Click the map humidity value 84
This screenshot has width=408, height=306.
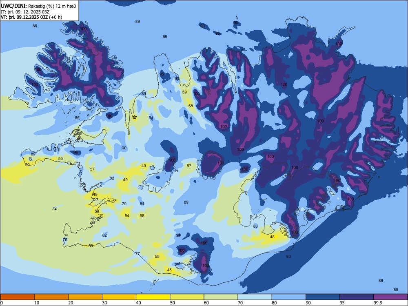[x=142, y=204]
